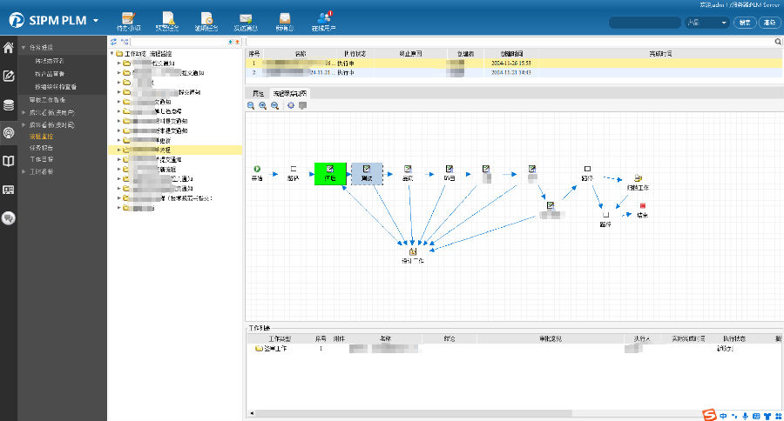Switch to the Properties tab
The width and height of the screenshot is (784, 421).
point(258,92)
